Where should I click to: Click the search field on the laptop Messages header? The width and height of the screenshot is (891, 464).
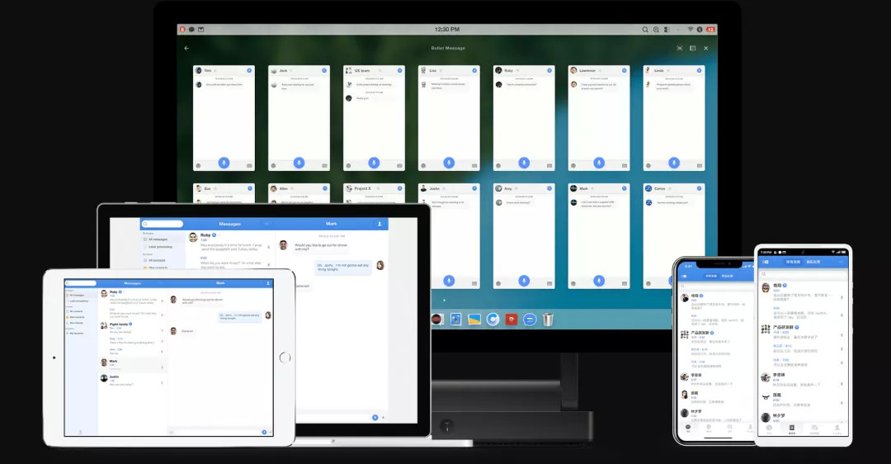pos(163,224)
